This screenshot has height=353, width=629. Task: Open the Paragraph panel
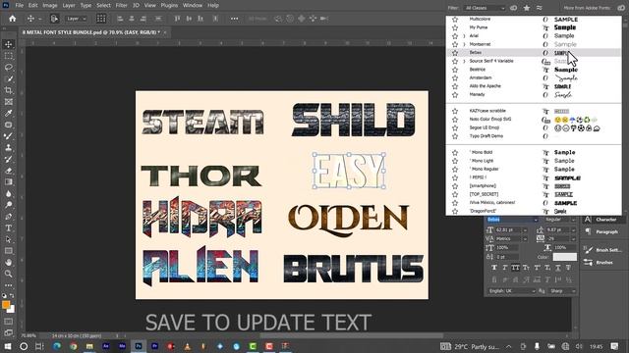pyautogui.click(x=600, y=231)
